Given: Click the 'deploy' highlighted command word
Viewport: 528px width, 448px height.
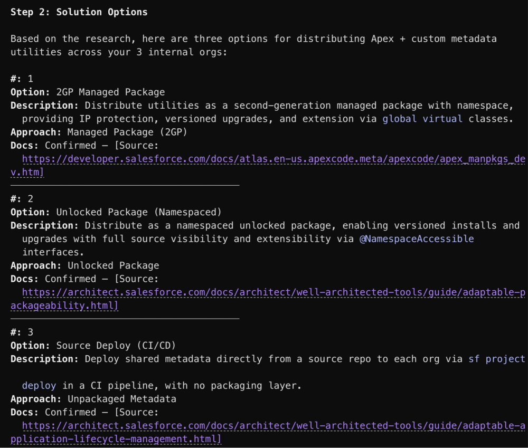Looking at the screenshot, I should [39, 386].
